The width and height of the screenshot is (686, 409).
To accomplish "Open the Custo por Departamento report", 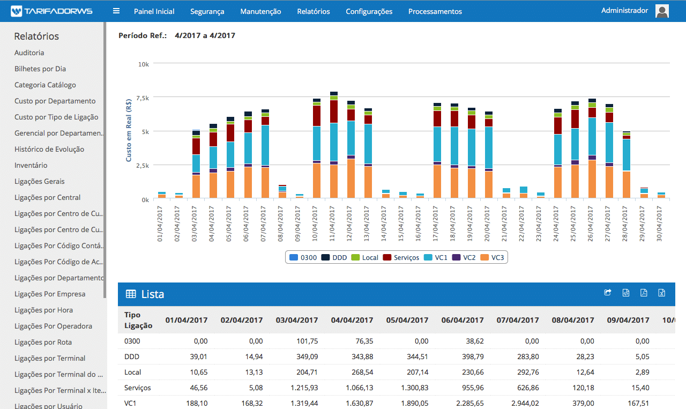I will (x=55, y=101).
